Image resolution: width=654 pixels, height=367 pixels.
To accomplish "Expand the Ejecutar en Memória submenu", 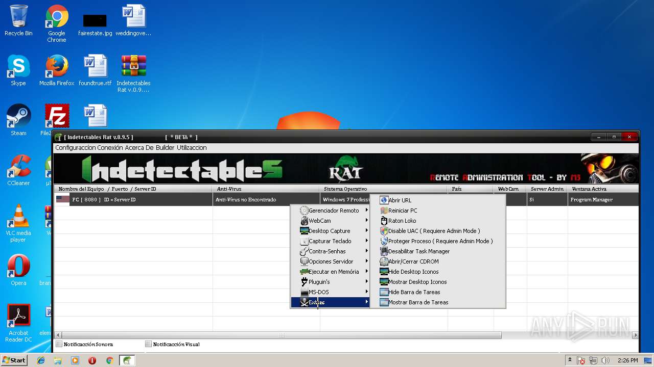I will [x=330, y=272].
